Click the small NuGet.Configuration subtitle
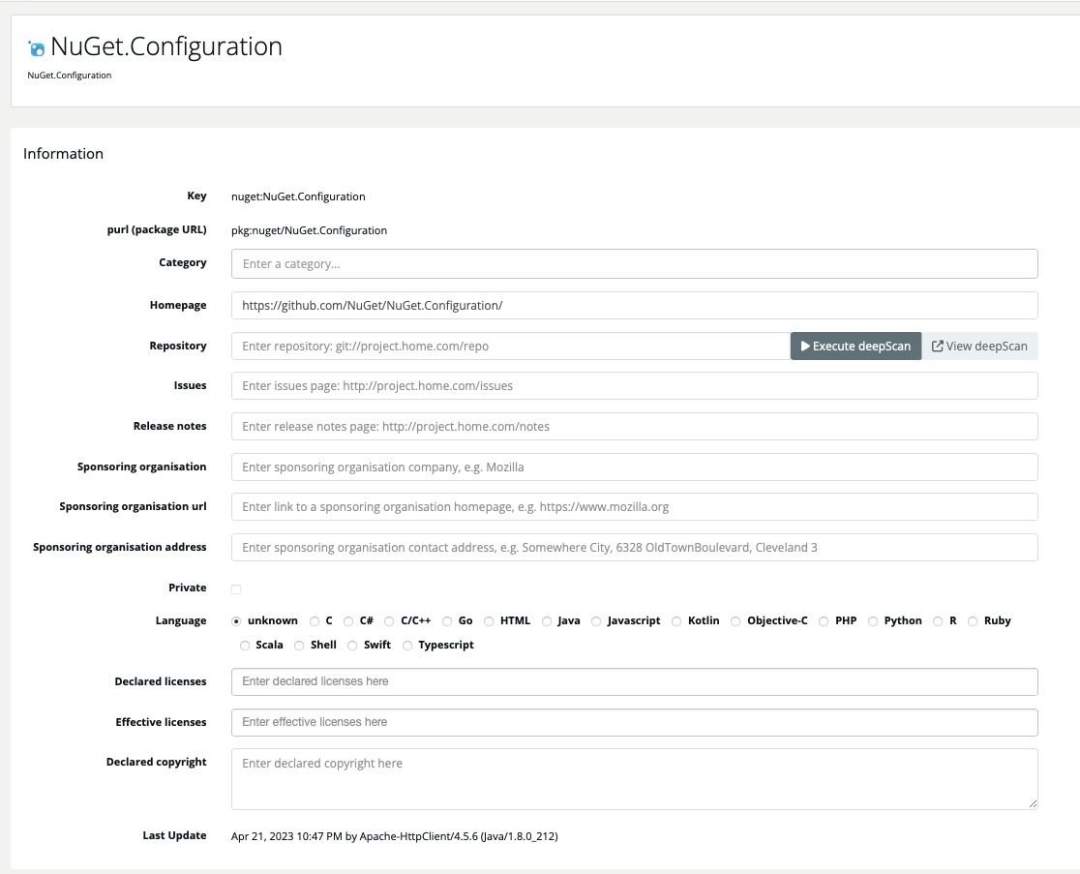 tap(70, 75)
